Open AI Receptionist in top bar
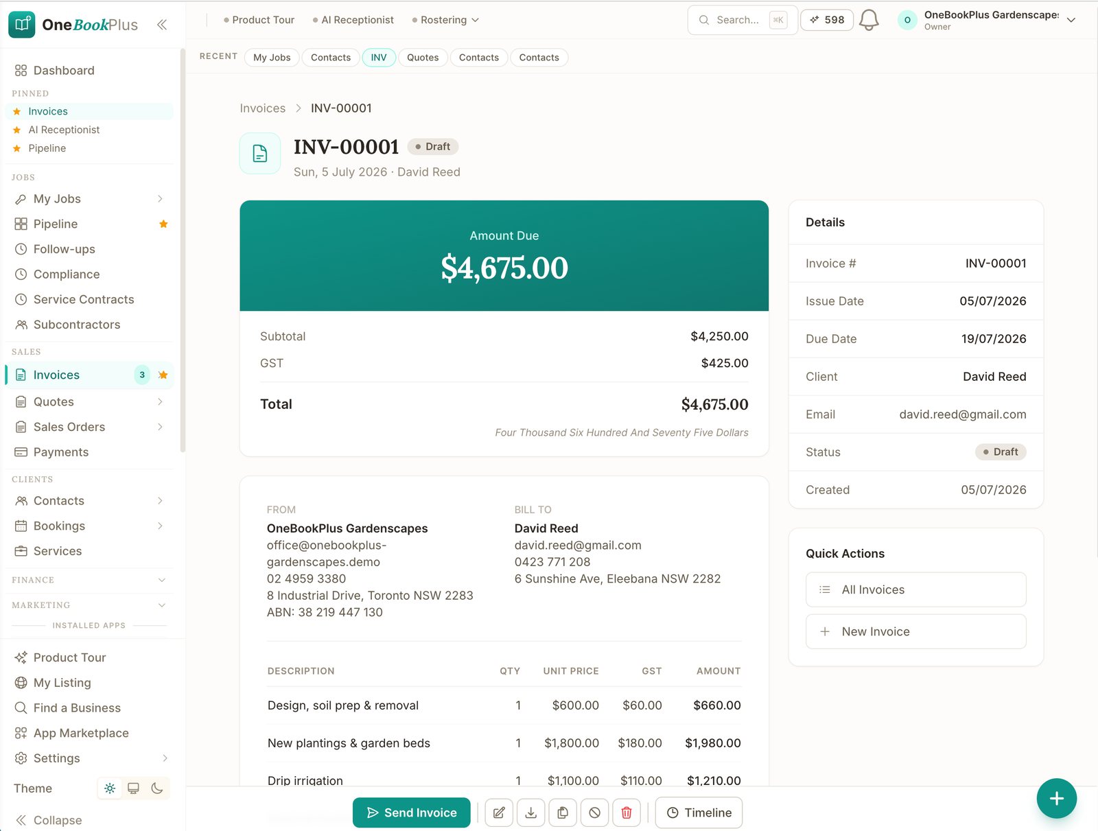The height and width of the screenshot is (831, 1098). tap(353, 20)
